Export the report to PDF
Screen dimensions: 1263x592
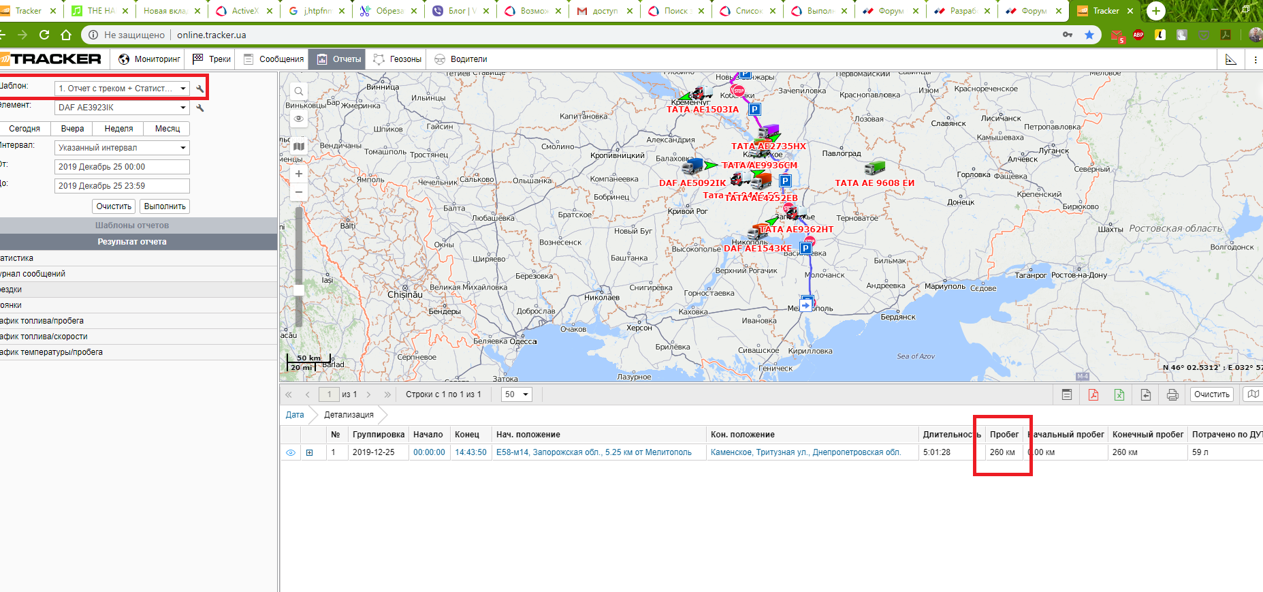click(x=1093, y=394)
